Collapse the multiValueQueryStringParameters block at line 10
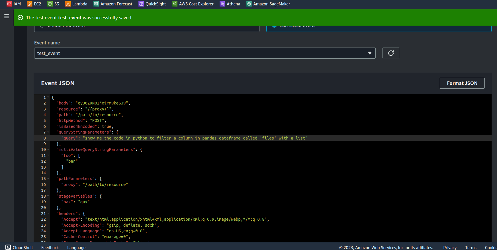The width and height of the screenshot is (497, 250). [48, 149]
